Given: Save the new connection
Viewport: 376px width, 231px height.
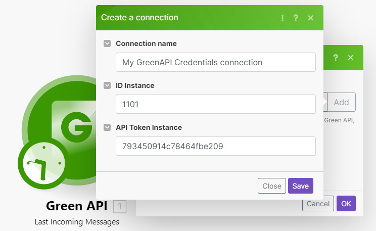Looking at the screenshot, I should [x=301, y=186].
